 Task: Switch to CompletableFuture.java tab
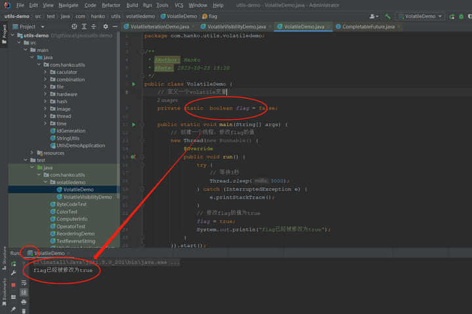click(x=368, y=27)
